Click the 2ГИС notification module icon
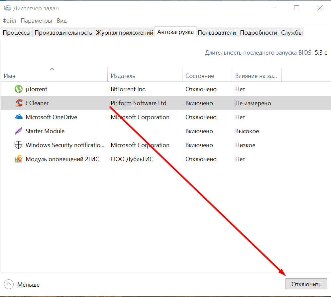Viewport: 331px width, 297px height. coord(19,159)
